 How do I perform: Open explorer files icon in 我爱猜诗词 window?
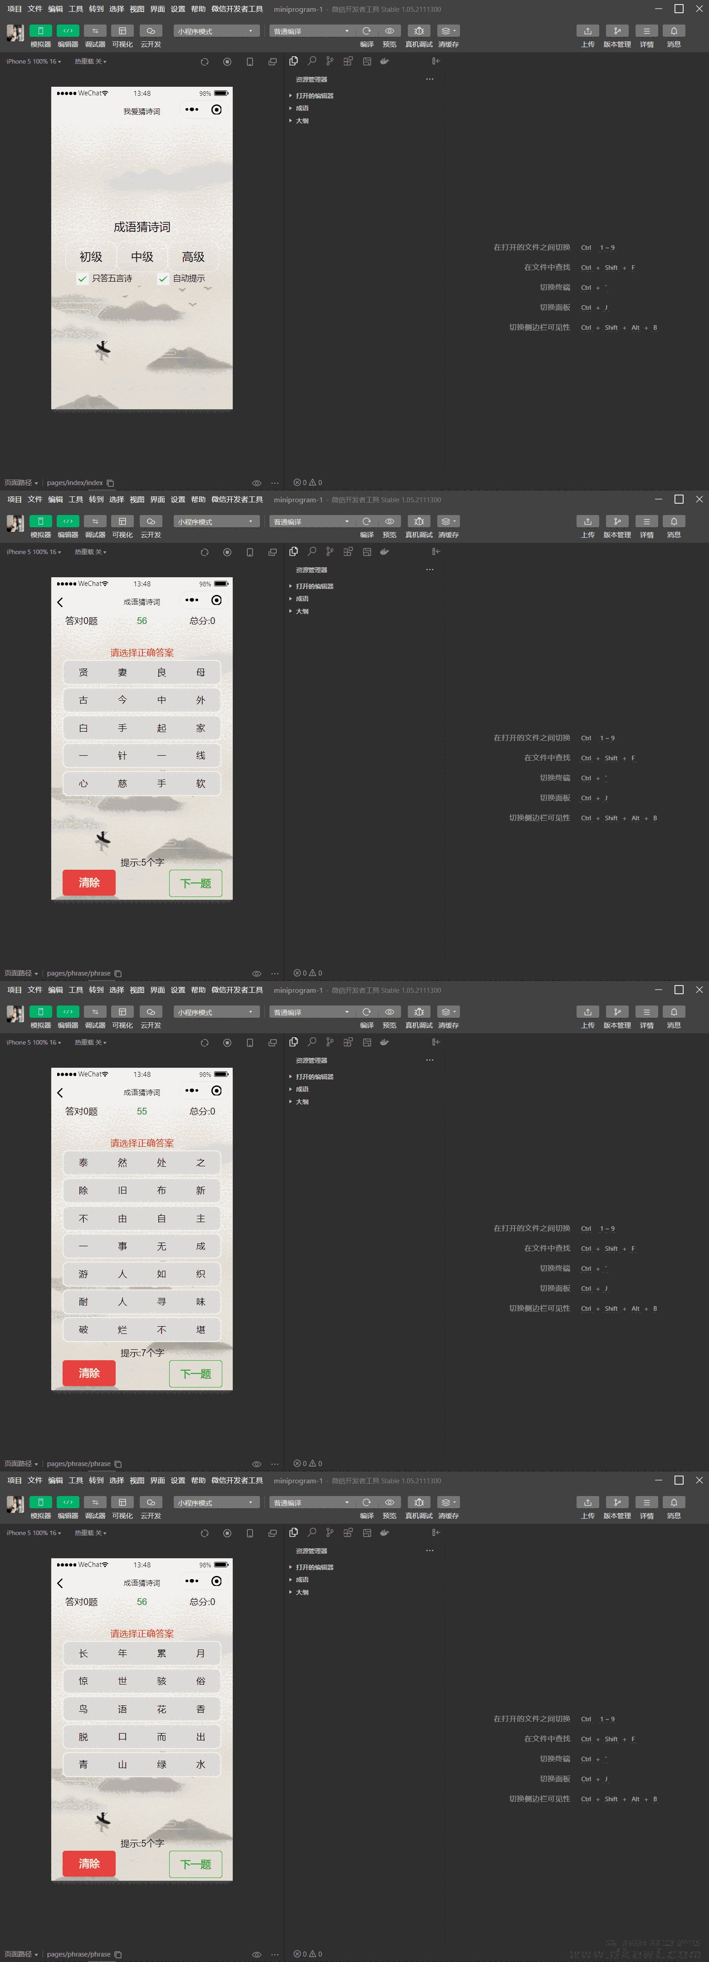293,61
